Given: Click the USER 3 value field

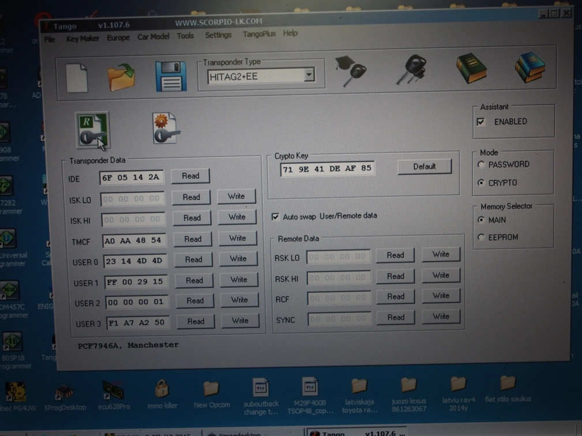Looking at the screenshot, I should (138, 322).
